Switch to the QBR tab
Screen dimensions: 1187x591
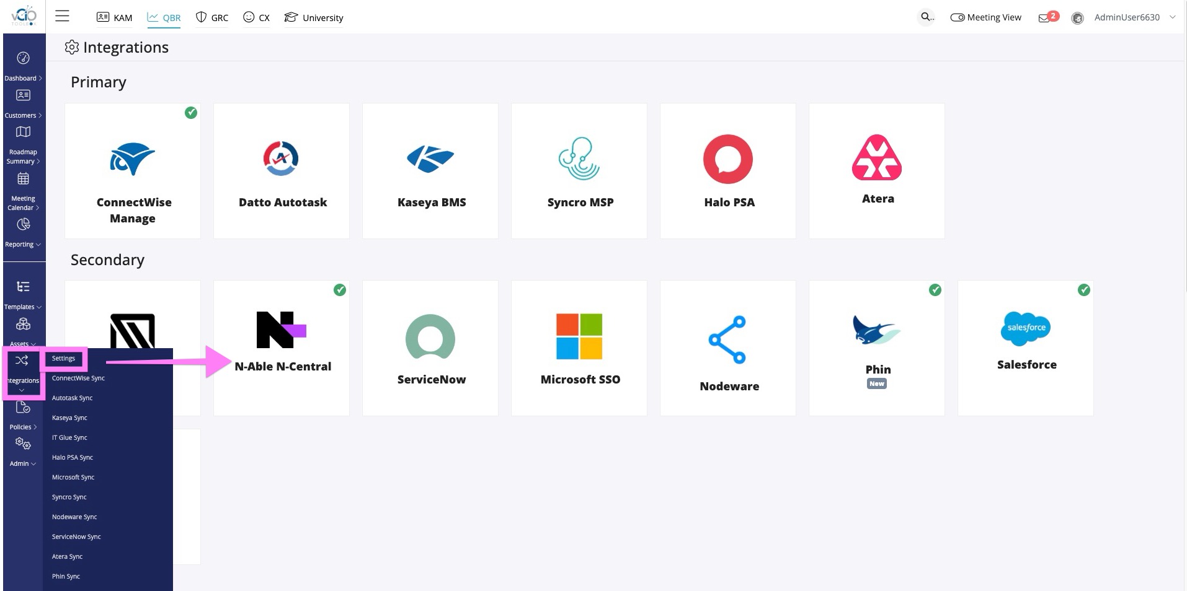(164, 17)
